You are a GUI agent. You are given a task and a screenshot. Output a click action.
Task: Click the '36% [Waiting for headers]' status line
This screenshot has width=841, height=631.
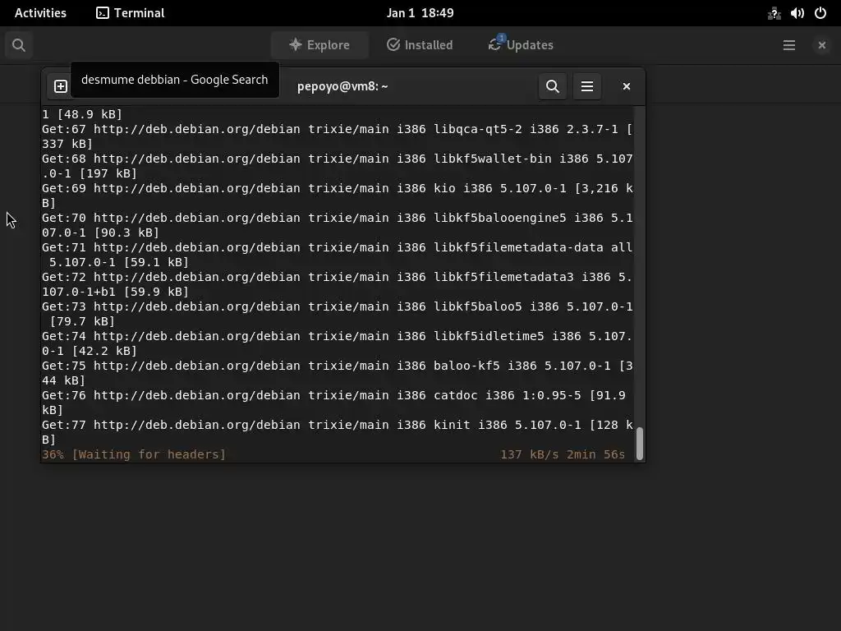click(x=134, y=454)
